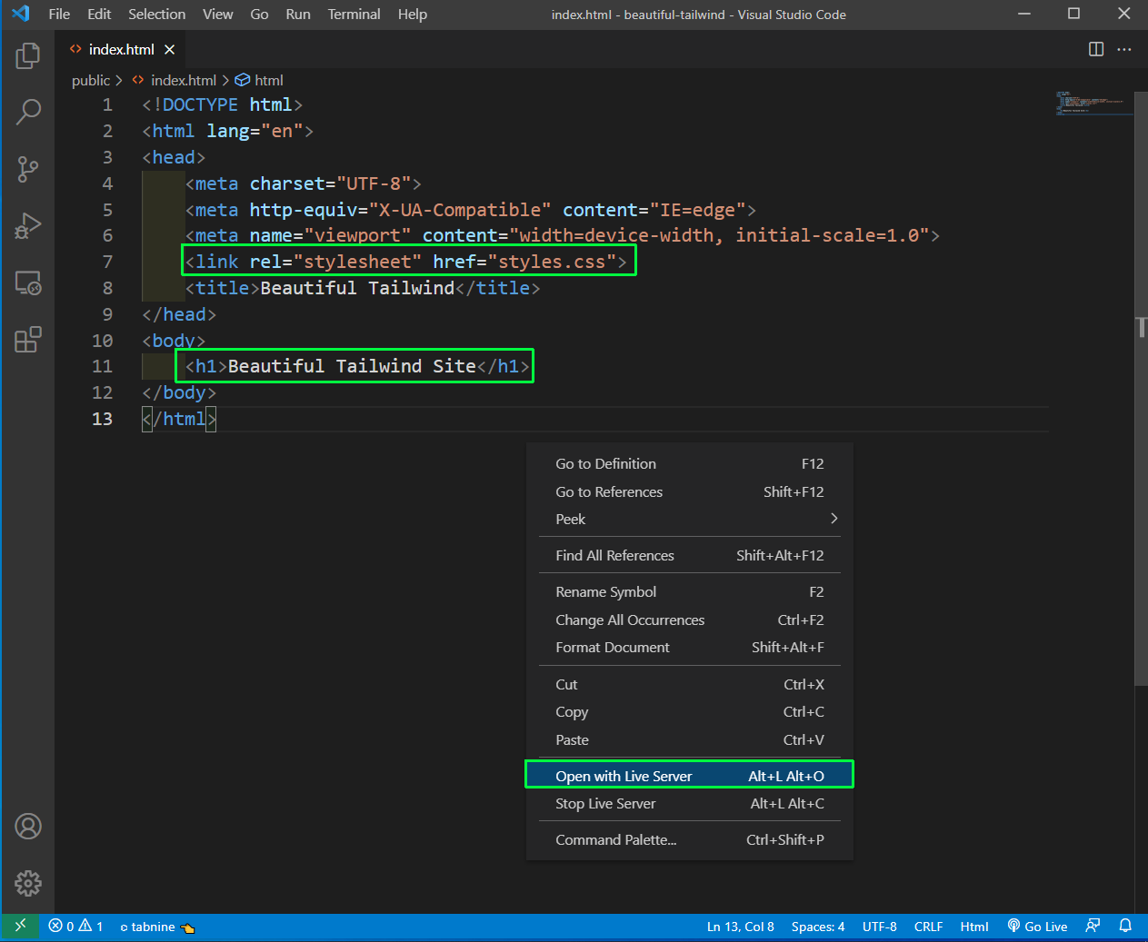Click the VS Code logo in the title bar

click(x=20, y=14)
